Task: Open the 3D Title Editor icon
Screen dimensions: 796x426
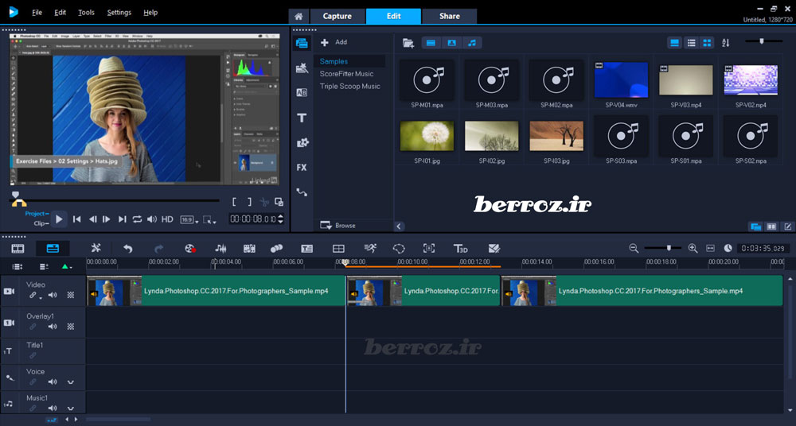Action: pyautogui.click(x=460, y=249)
